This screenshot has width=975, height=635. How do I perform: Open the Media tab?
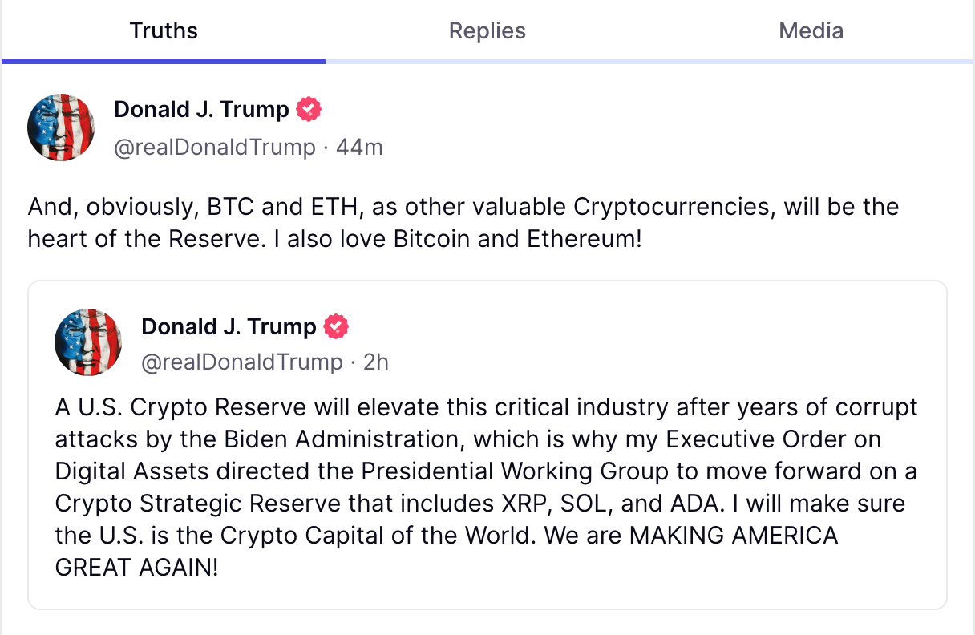811,31
